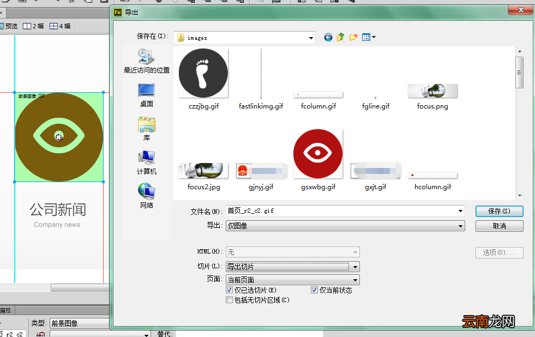Click the 取消 button
535x337 pixels.
point(499,226)
